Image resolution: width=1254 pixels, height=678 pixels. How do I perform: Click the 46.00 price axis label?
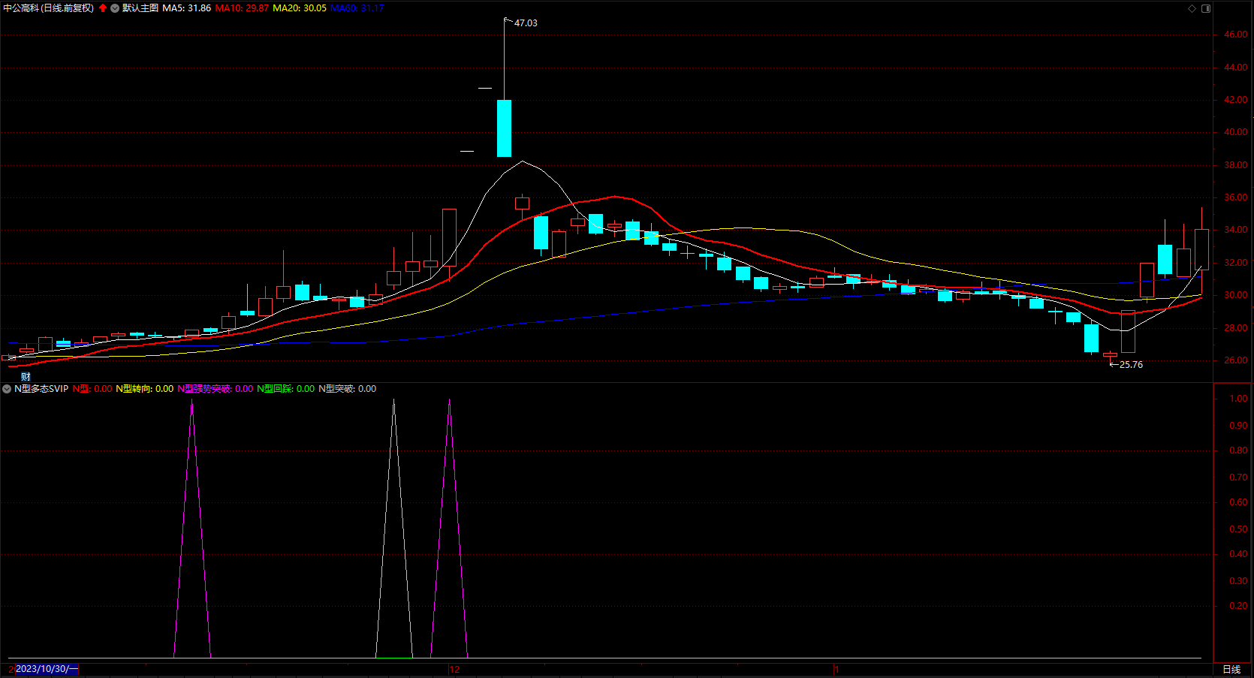tap(1235, 35)
